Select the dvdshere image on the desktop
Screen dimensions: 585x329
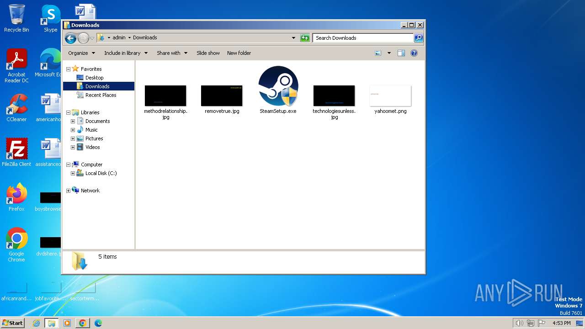(49, 246)
